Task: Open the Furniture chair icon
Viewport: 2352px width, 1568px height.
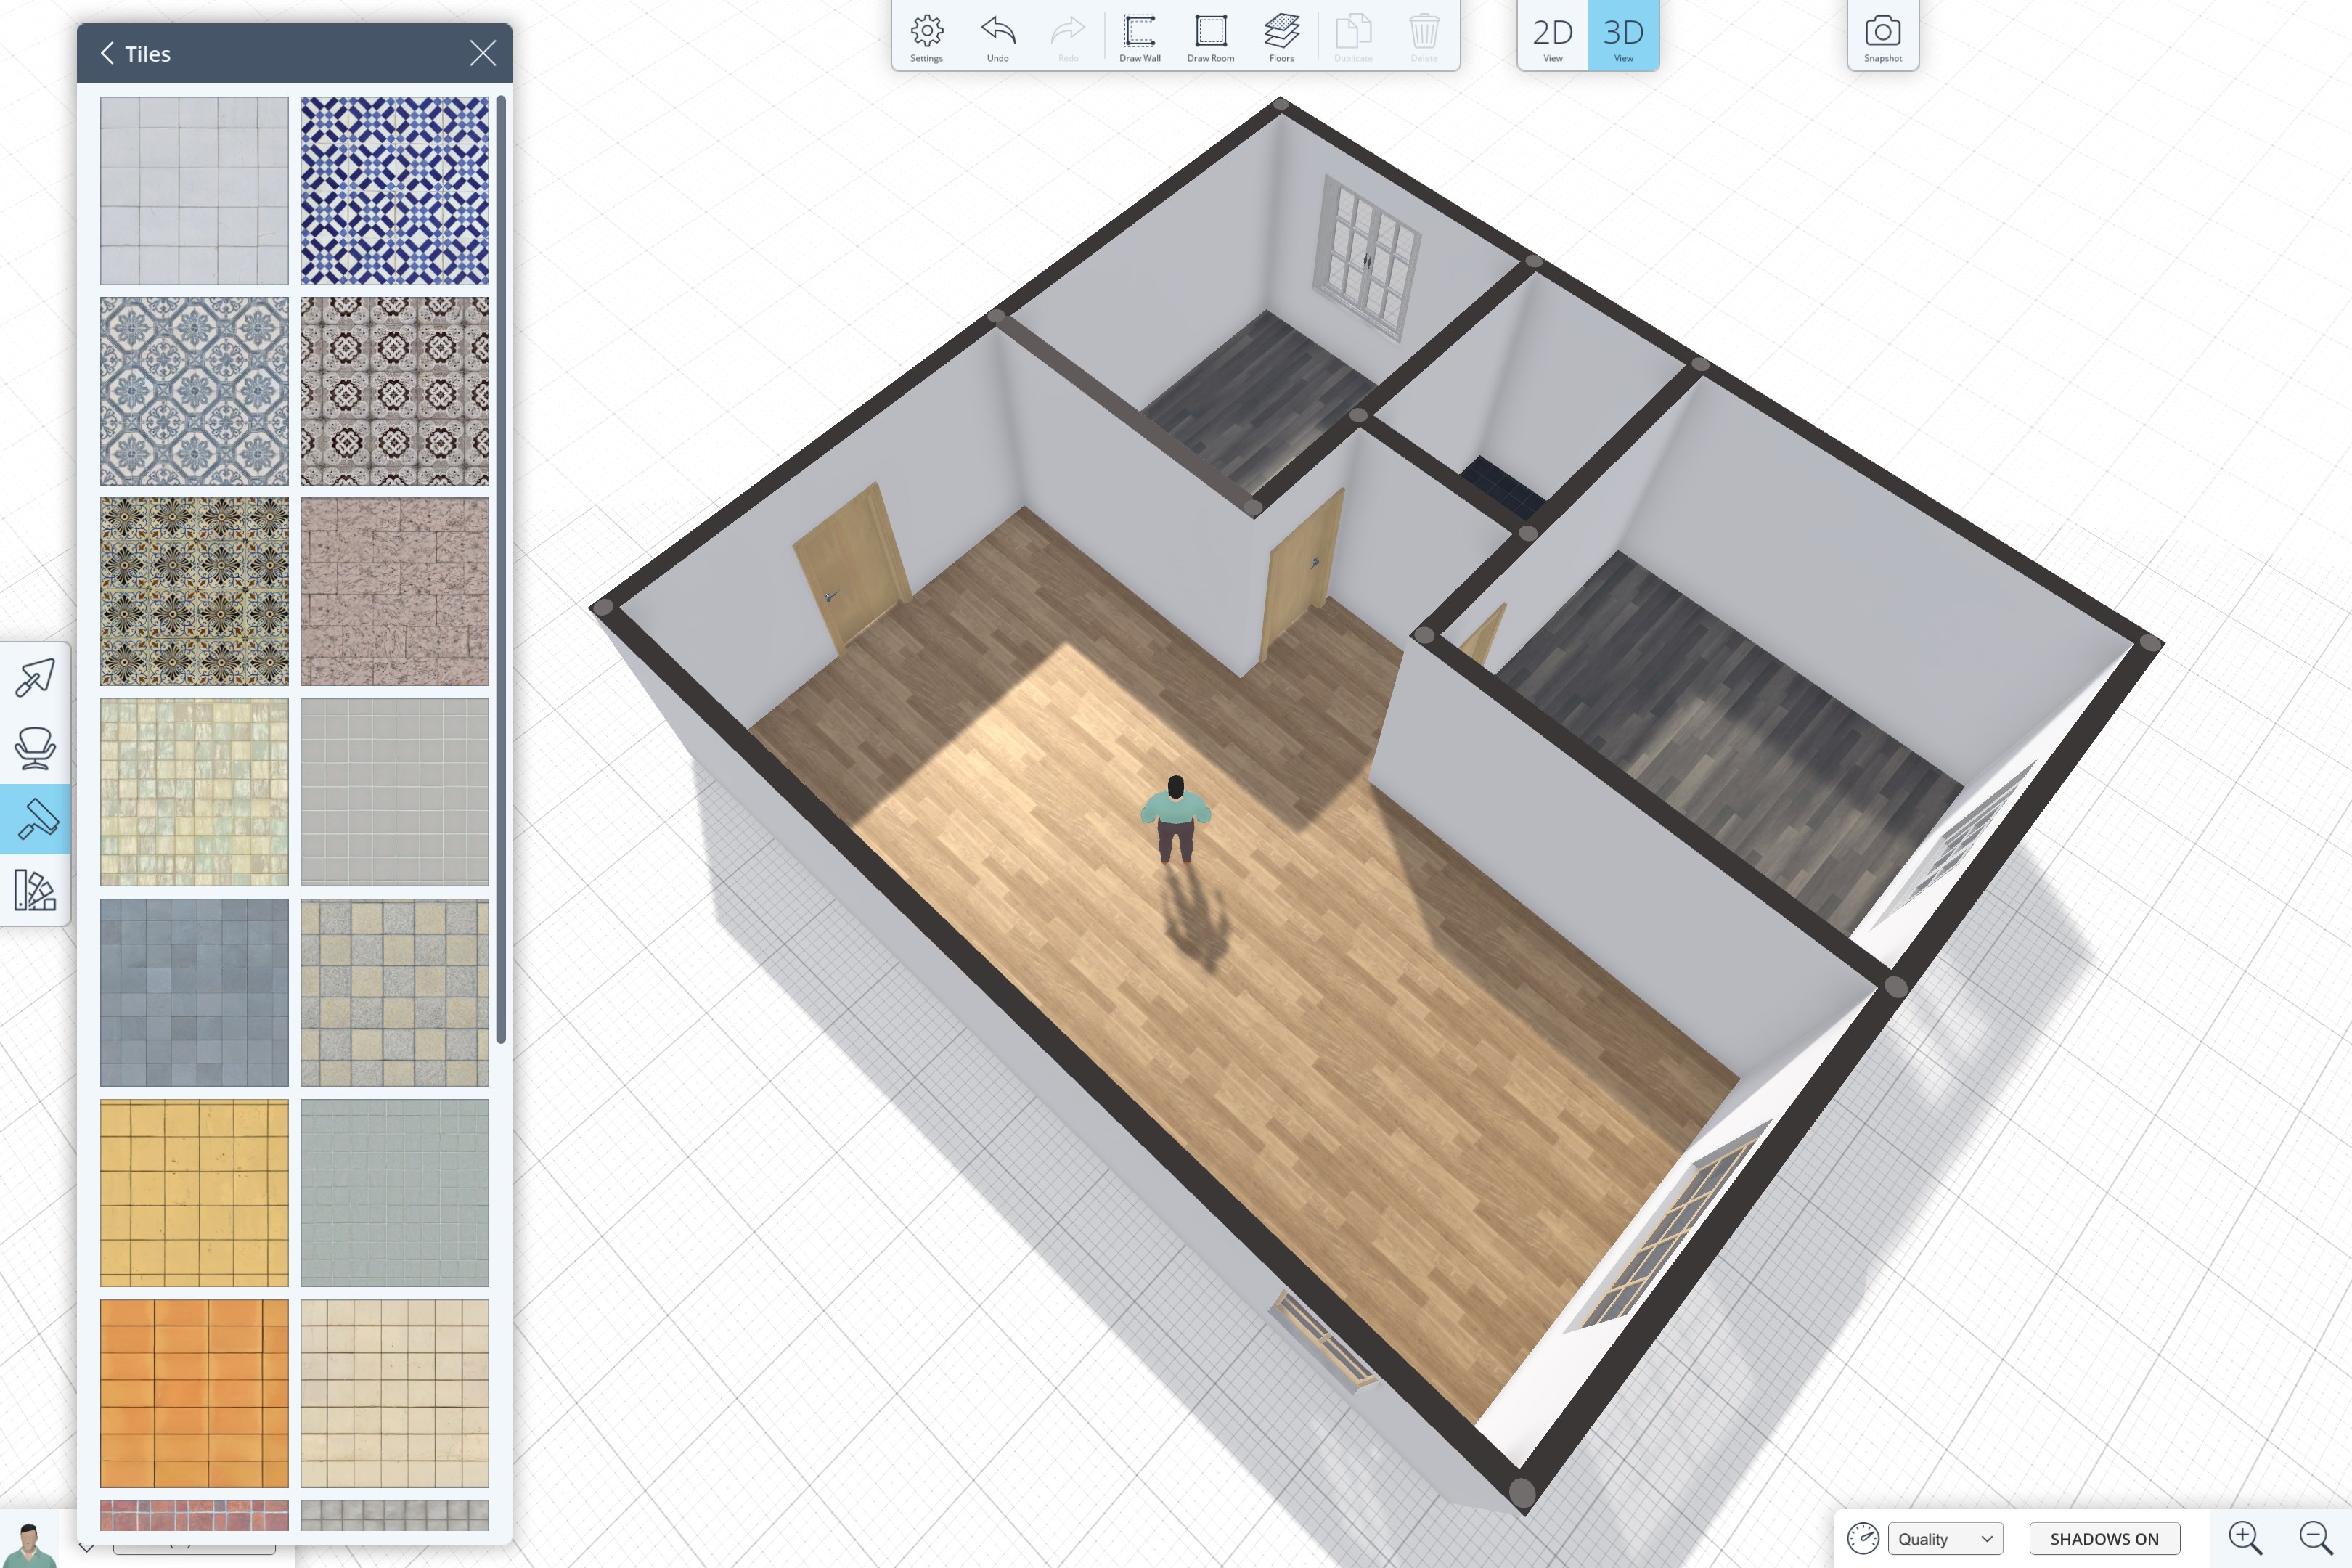Action: click(35, 749)
